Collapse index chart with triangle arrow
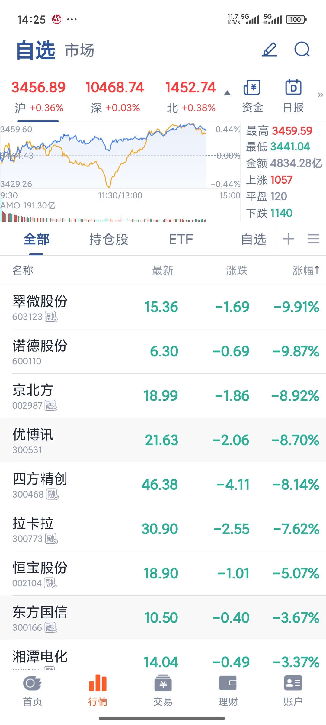Viewport: 326px width, 725px height. click(x=227, y=93)
